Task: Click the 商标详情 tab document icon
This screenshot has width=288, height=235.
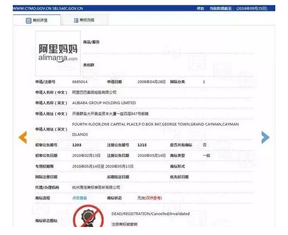Action: click(x=28, y=20)
